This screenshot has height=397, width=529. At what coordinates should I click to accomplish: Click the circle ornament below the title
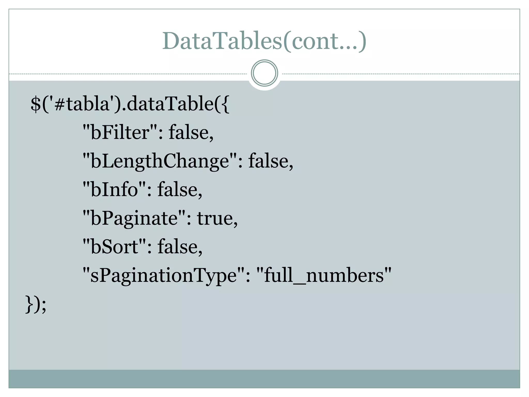click(x=264, y=73)
